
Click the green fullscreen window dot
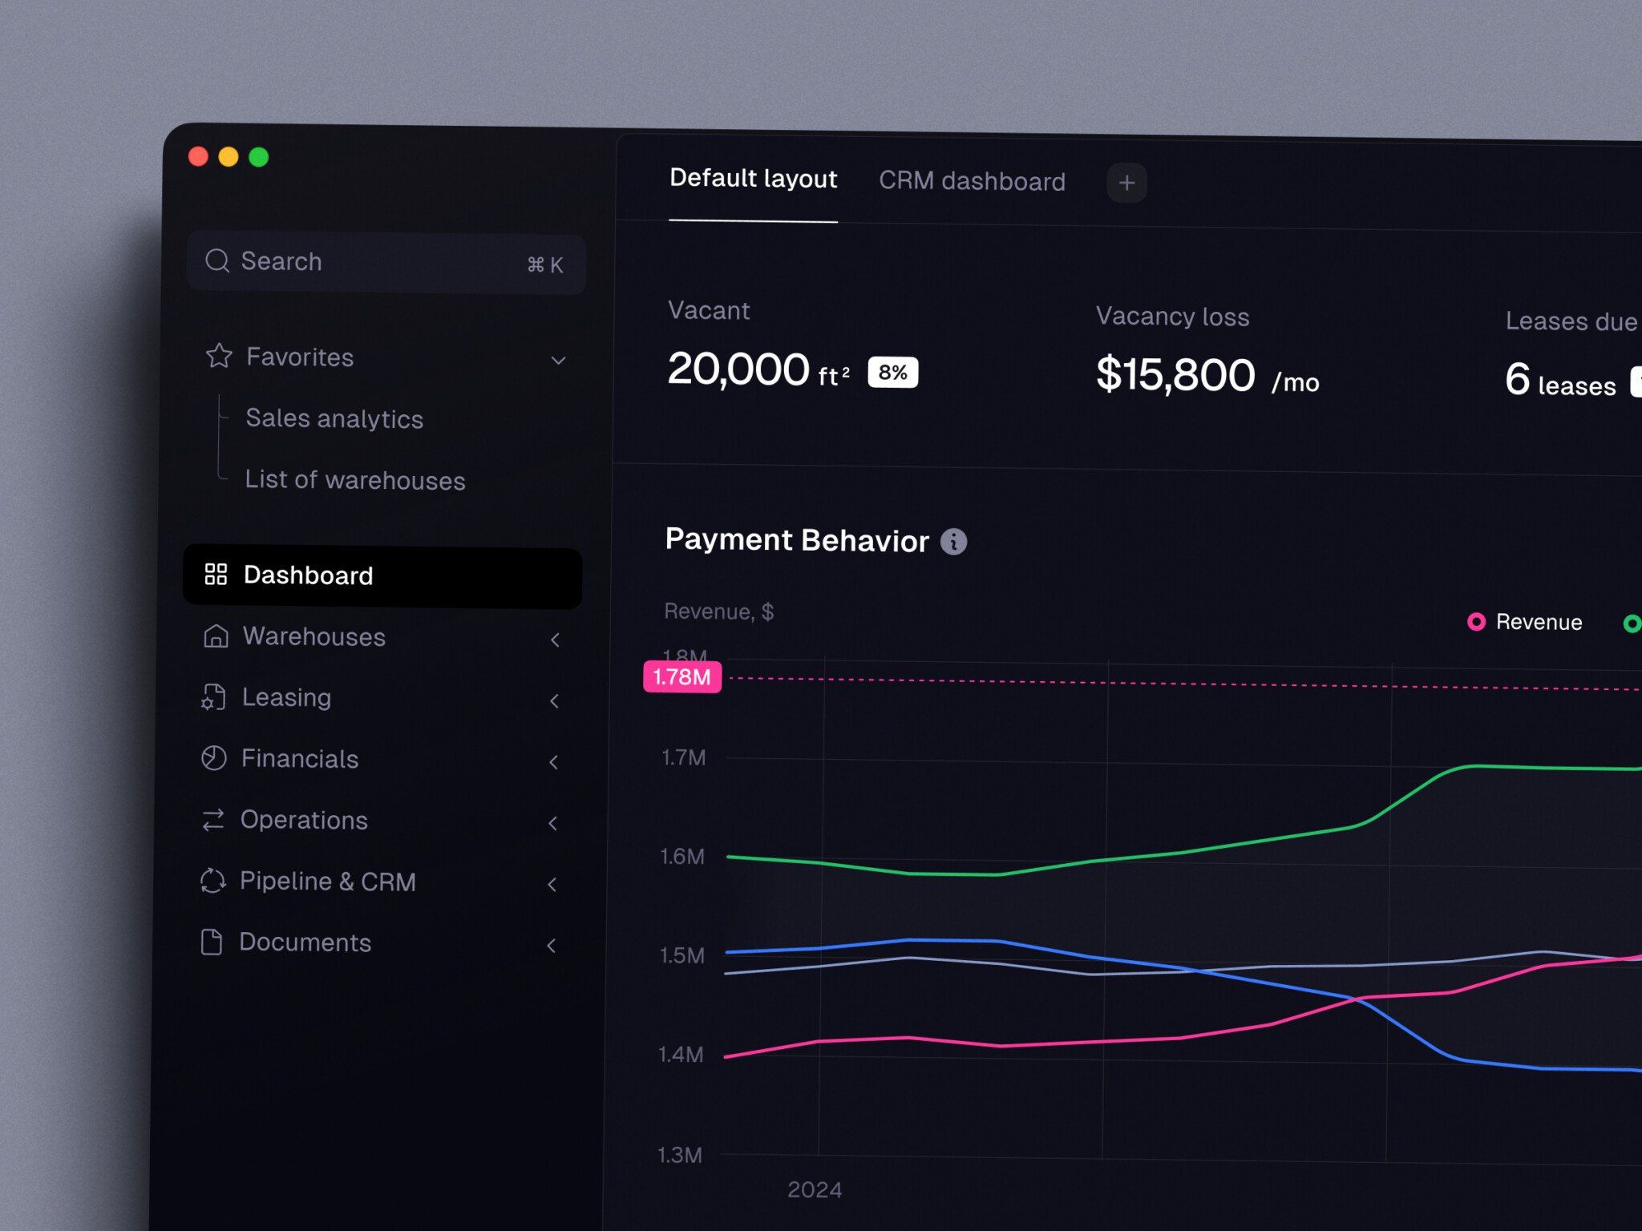point(259,157)
